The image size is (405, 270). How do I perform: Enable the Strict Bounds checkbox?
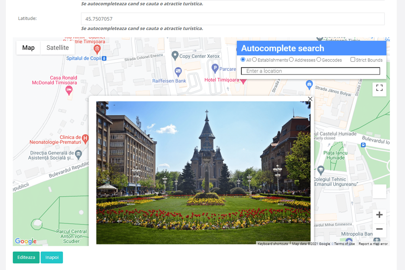[x=353, y=59]
